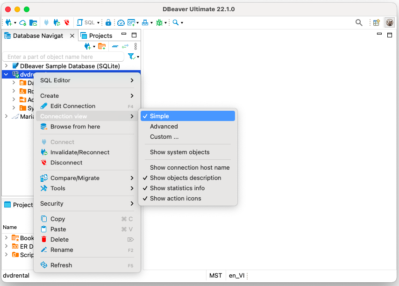This screenshot has height=286, width=399.
Task: Open a new SQL script via SQL button
Action: click(86, 22)
